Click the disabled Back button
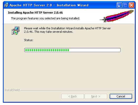138x105 pixels. (73, 96)
